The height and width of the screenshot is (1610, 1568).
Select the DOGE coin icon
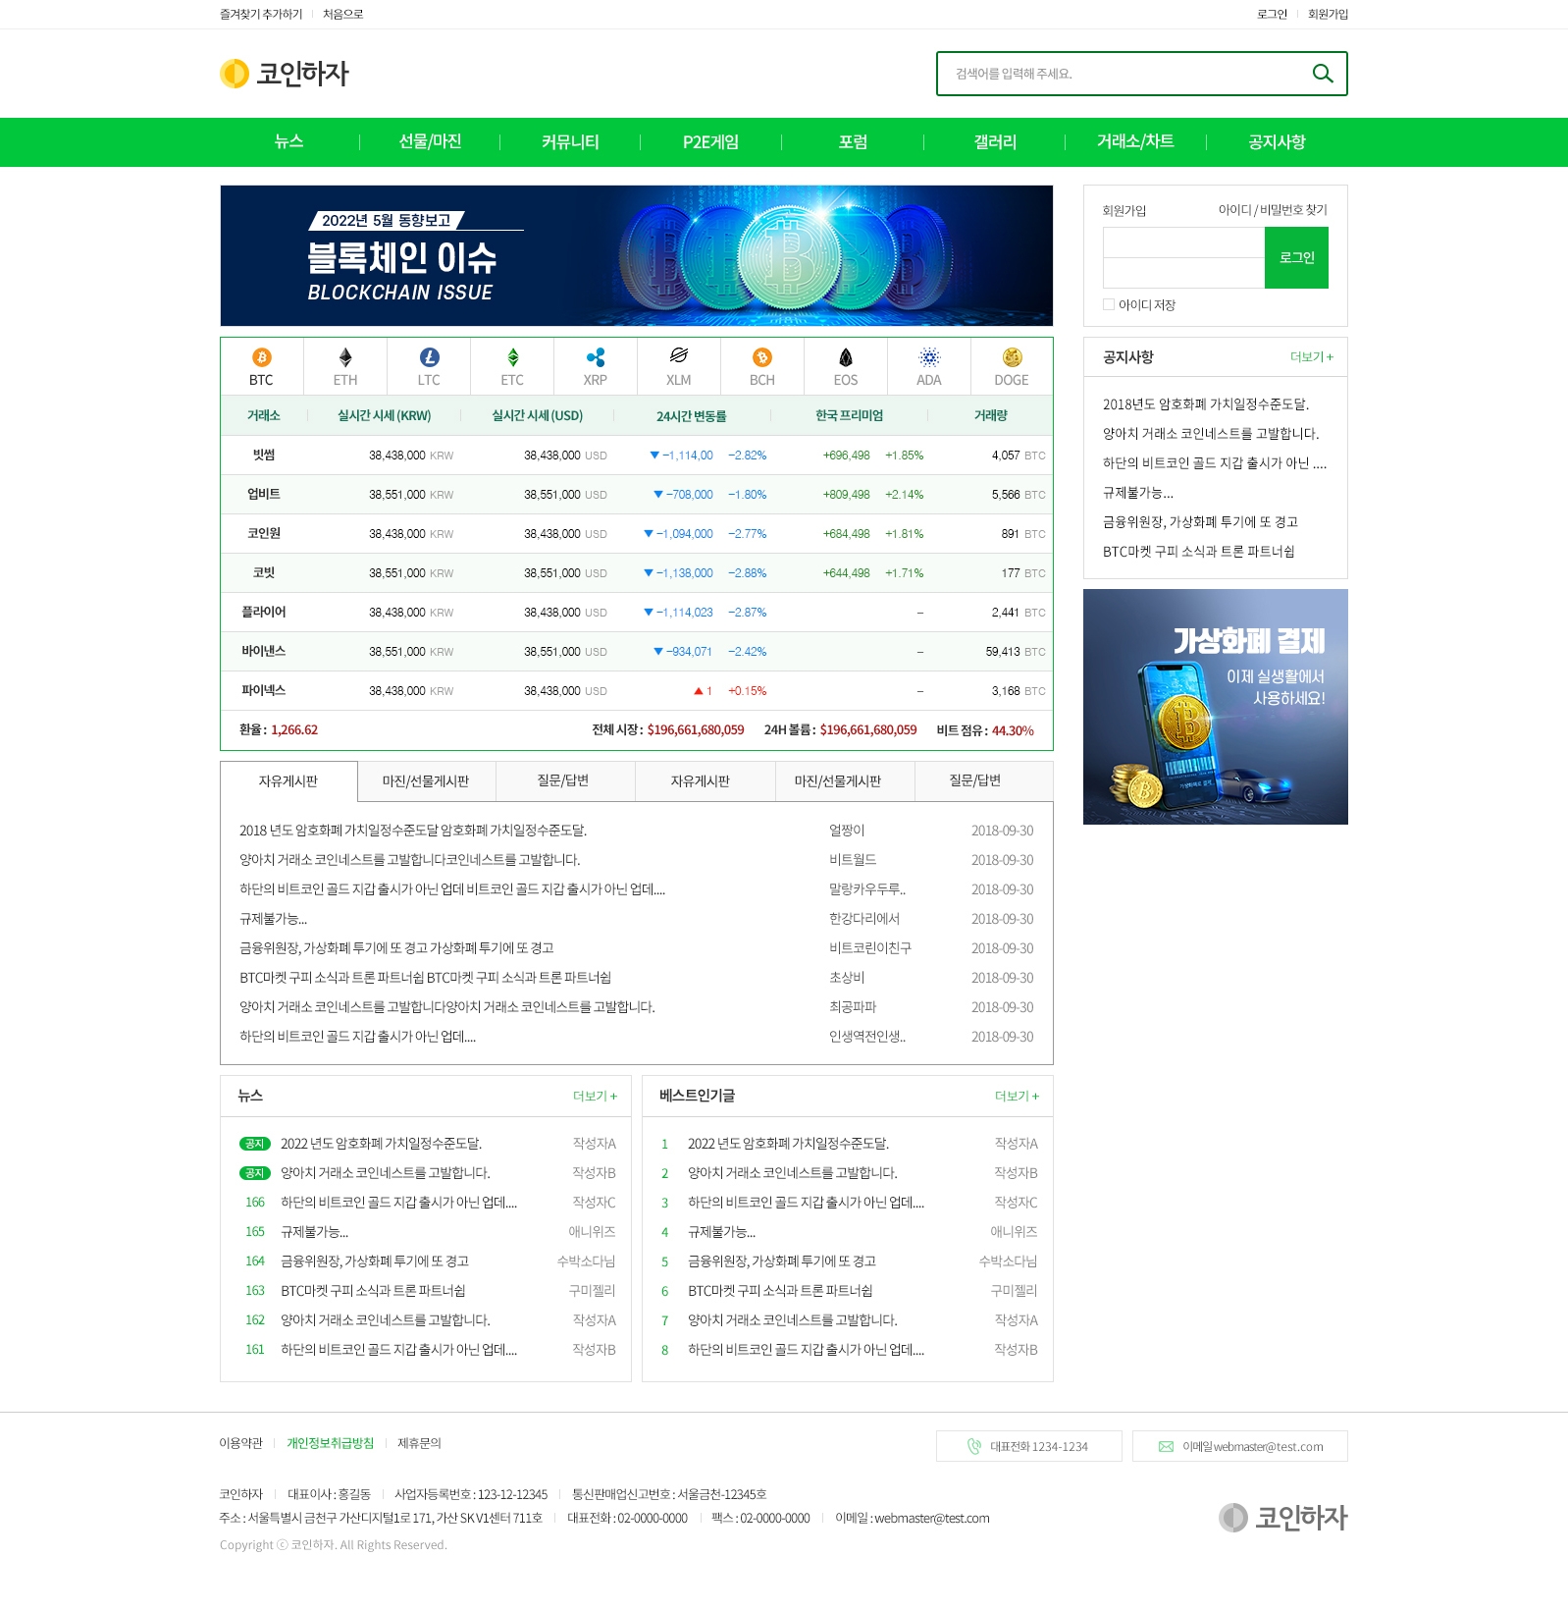tap(1012, 358)
